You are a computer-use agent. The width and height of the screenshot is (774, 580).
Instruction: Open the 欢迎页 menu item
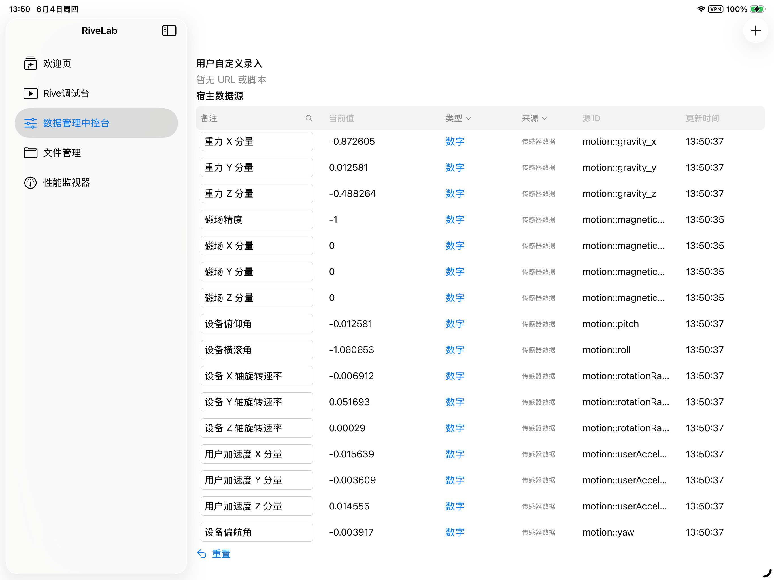[96, 64]
